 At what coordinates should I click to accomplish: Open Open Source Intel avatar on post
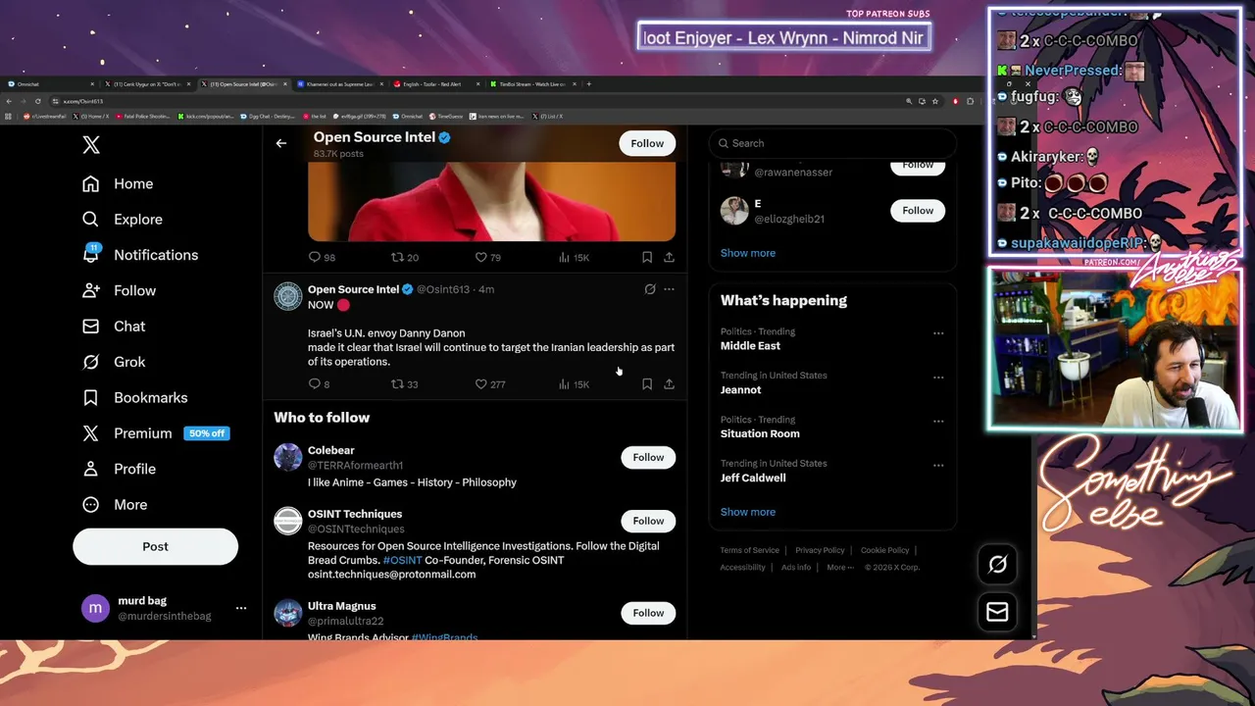[287, 296]
